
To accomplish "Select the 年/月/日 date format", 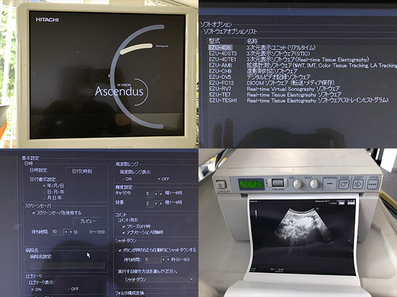I will pyautogui.click(x=53, y=186).
